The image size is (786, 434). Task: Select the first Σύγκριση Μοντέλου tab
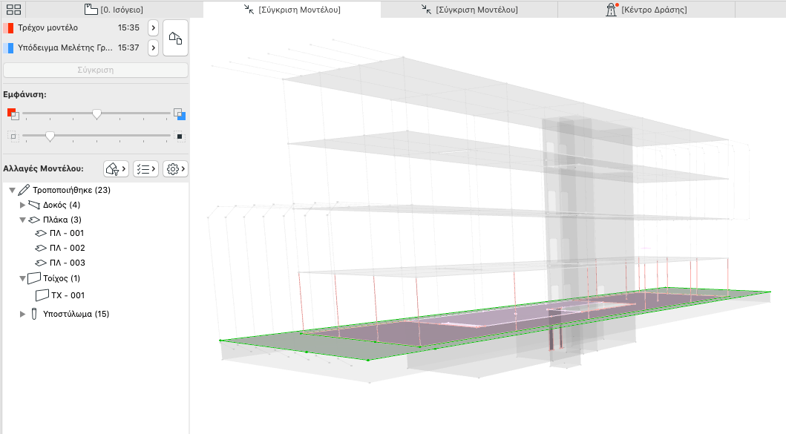(292, 10)
